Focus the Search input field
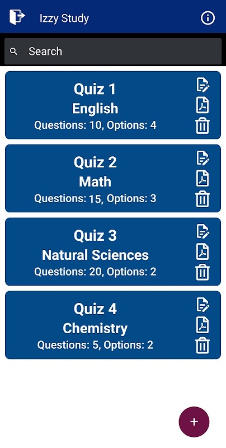Screen dimensions: 226x448 [113, 52]
